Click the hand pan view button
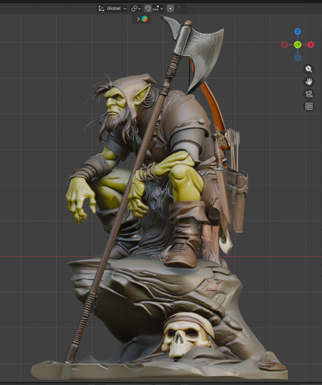 click(309, 82)
